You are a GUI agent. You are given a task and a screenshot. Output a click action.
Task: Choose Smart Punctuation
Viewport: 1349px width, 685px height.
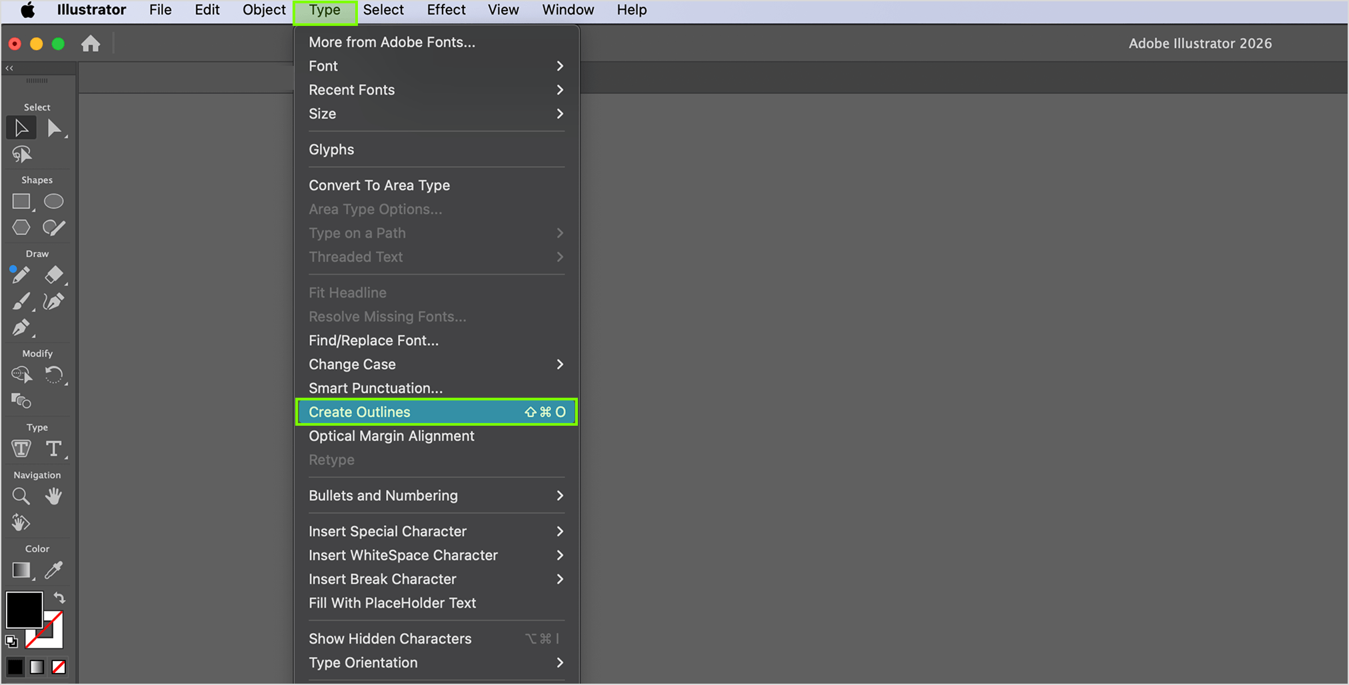tap(437, 388)
